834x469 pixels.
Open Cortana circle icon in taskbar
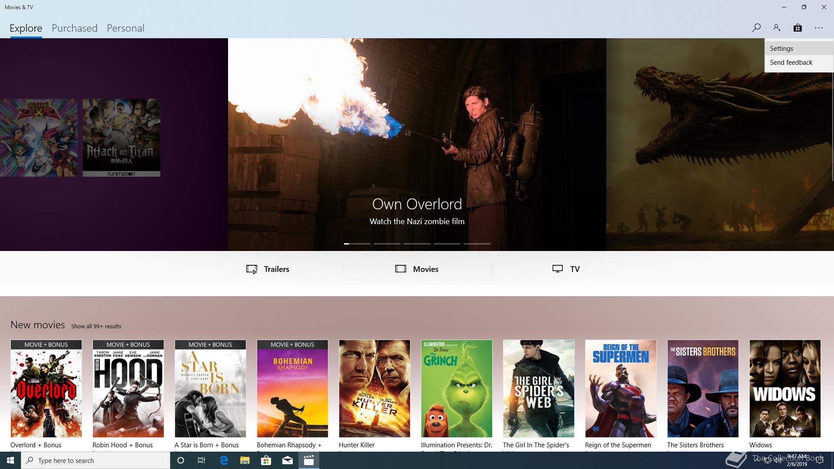181,460
